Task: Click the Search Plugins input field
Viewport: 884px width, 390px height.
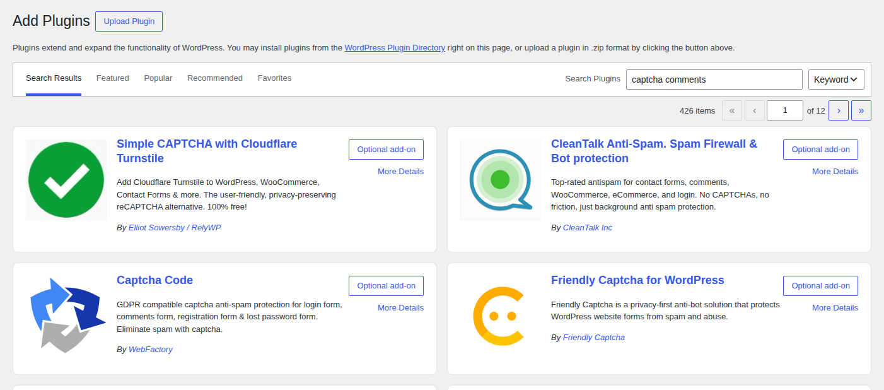Action: (x=714, y=80)
